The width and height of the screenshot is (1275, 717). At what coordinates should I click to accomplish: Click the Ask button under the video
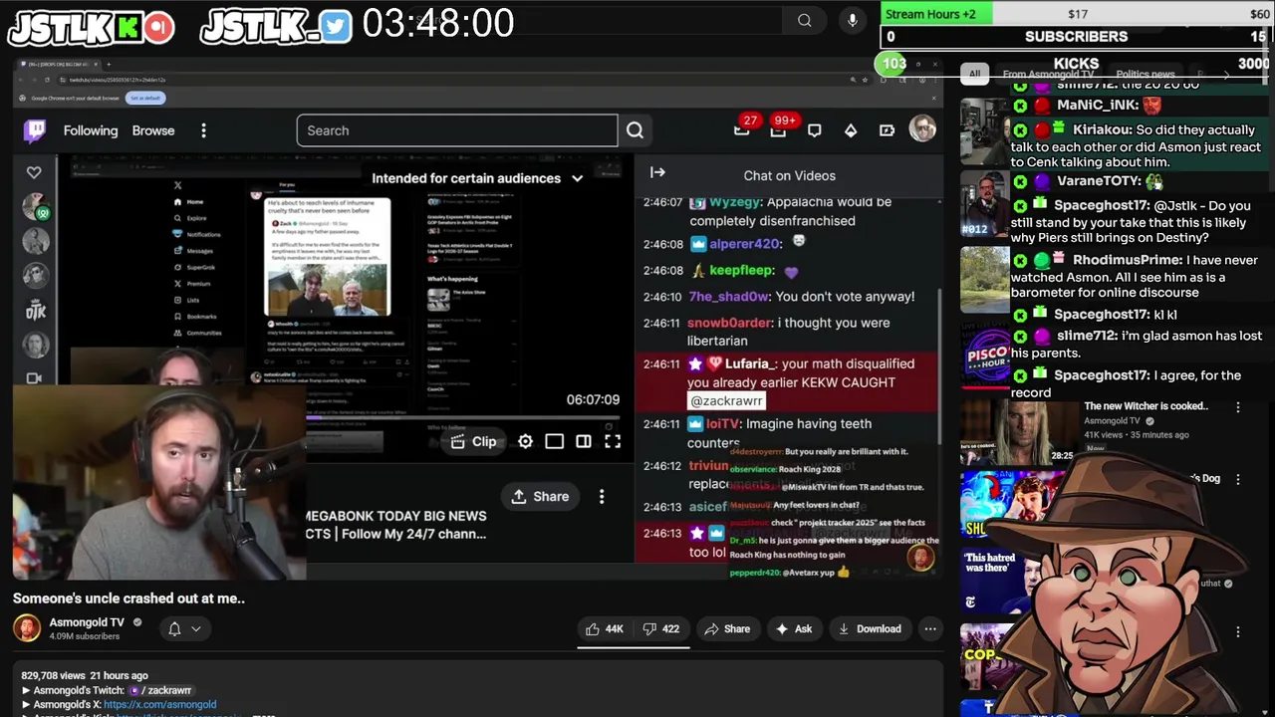pyautogui.click(x=794, y=628)
